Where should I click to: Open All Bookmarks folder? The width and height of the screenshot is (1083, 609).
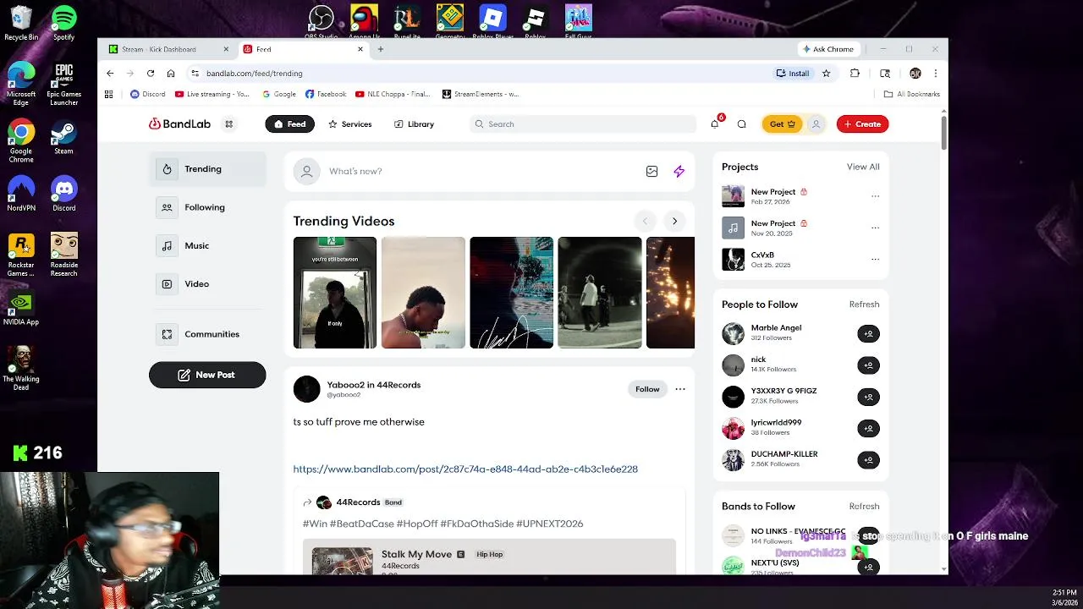click(912, 94)
